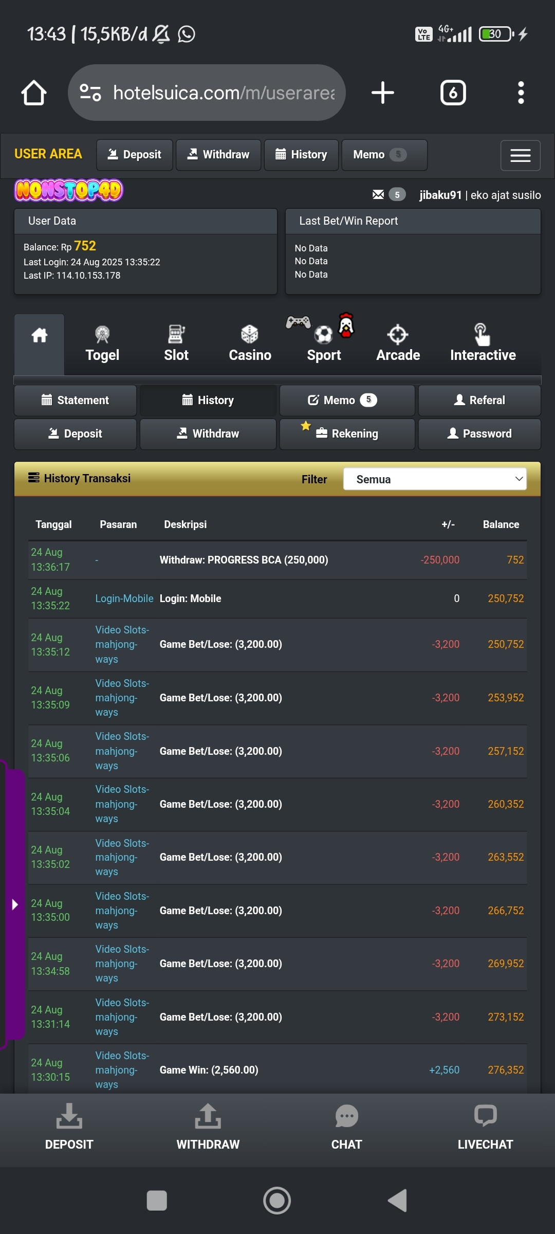
Task: Open the browser three-dot menu
Action: click(521, 93)
